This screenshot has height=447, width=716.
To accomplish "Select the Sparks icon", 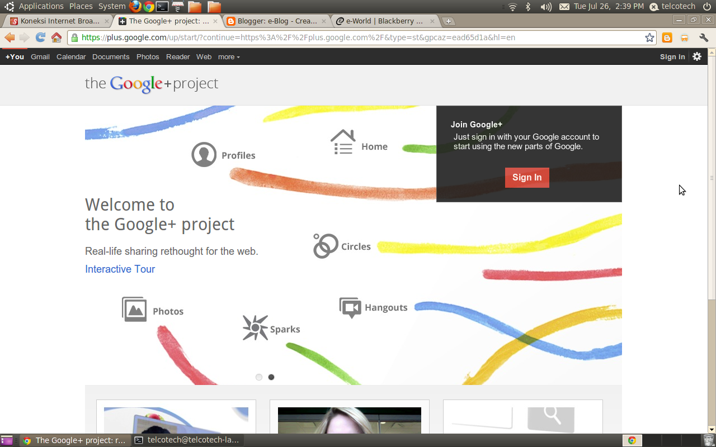I will coord(255,327).
